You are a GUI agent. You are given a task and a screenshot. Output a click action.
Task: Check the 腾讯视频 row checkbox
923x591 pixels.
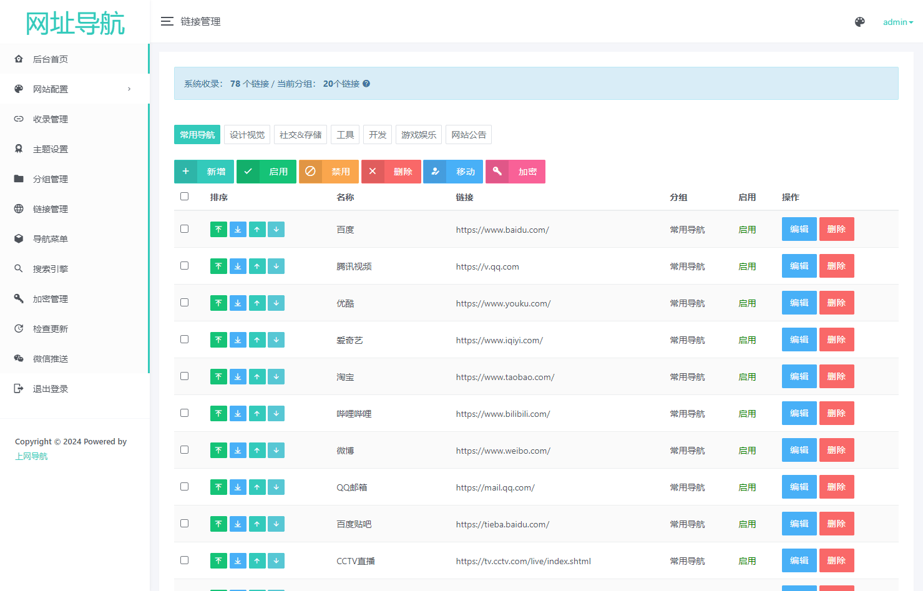184,266
